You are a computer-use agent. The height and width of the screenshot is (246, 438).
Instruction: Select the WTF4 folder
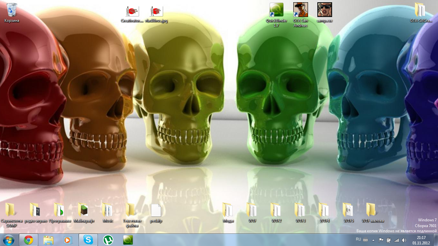pos(324,213)
